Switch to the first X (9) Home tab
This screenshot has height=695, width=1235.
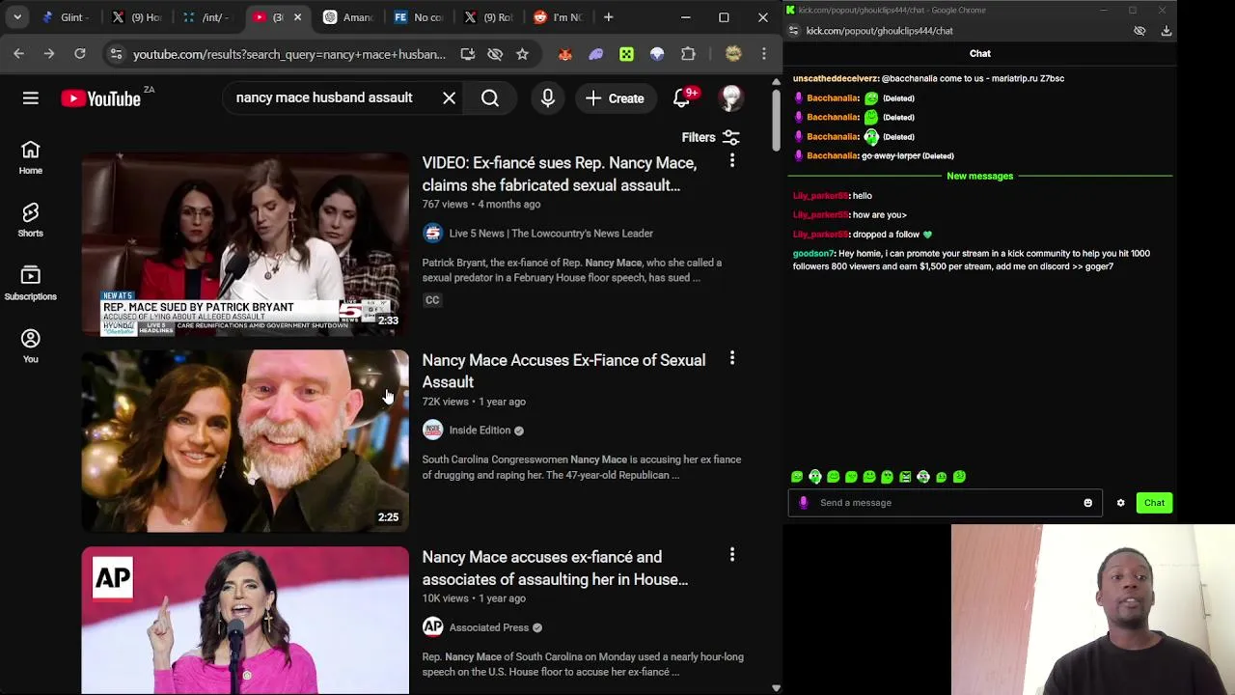coord(138,17)
